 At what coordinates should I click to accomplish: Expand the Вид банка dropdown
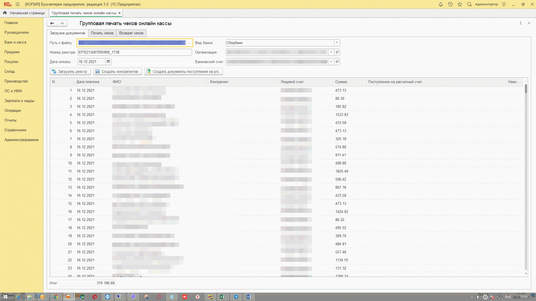tap(337, 43)
